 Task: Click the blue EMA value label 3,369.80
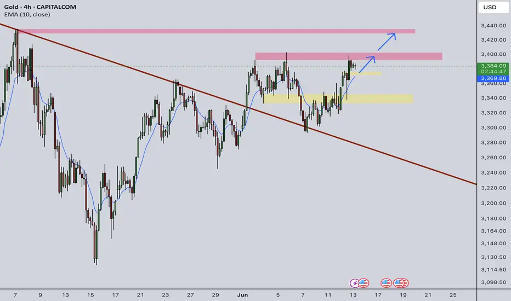click(493, 78)
